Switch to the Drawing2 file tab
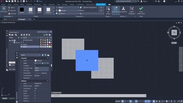The width and height of the screenshot is (183, 103). (x=22, y=19)
